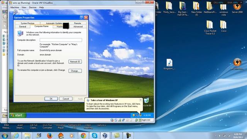Open Windows Explorer from the taskbar
247x139 pixels.
pos(27,136)
